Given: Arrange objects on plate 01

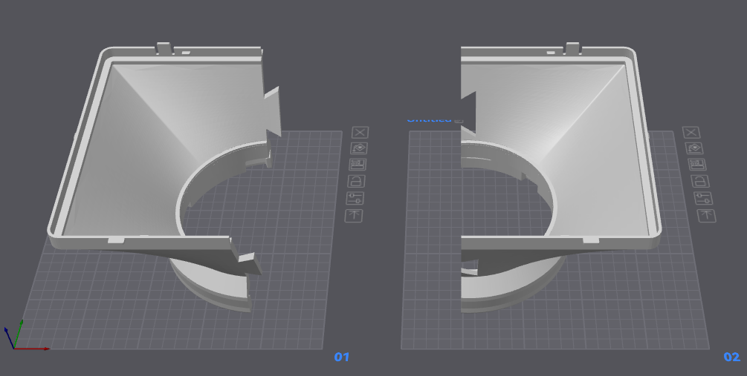Looking at the screenshot, I should [358, 165].
